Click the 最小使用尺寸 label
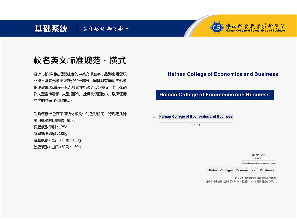This screenshot has width=297, height=219. (259, 155)
